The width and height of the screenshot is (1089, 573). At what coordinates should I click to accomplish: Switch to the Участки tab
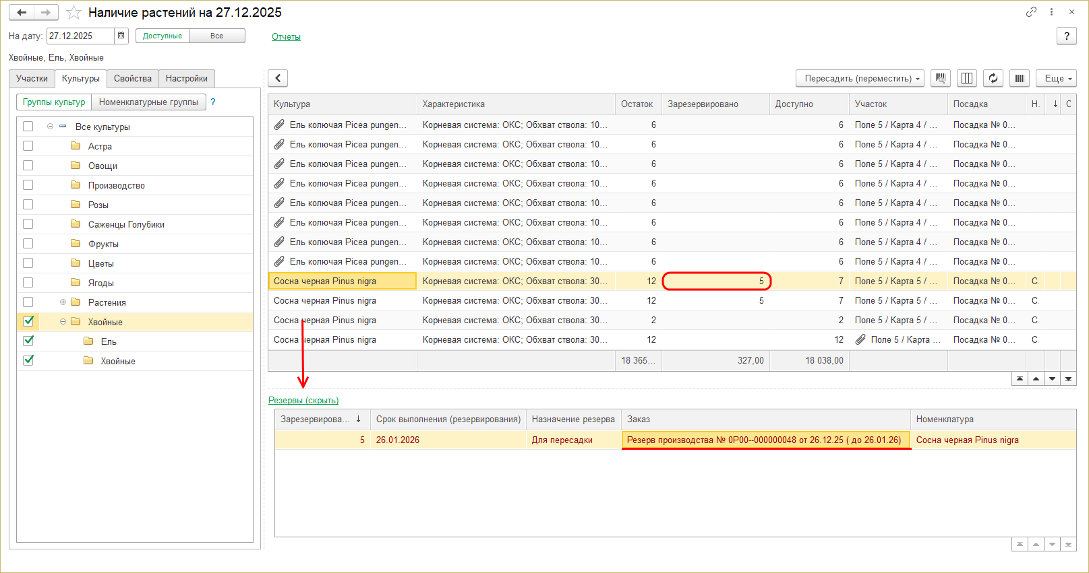(32, 78)
